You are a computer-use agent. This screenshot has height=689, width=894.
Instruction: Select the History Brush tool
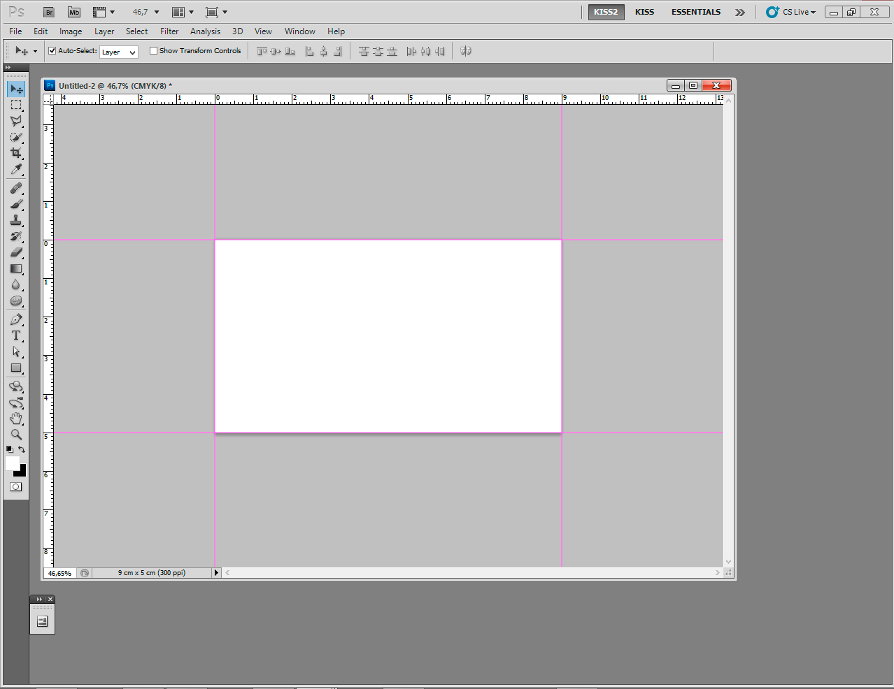coord(16,237)
